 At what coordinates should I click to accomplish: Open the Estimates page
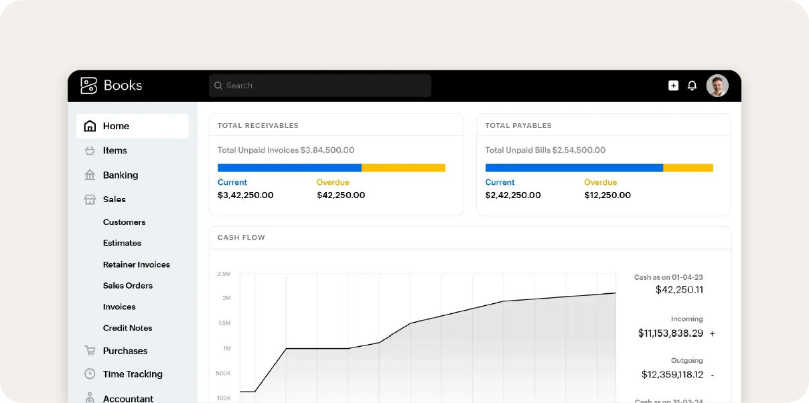coord(121,243)
